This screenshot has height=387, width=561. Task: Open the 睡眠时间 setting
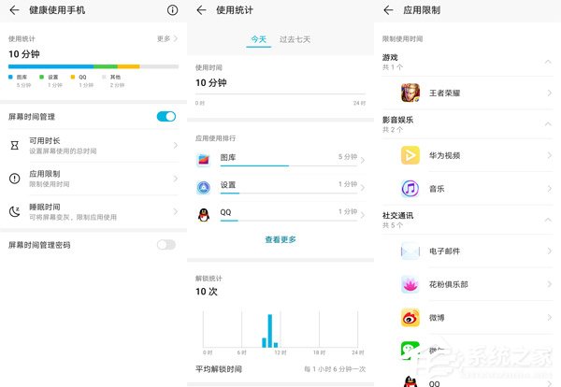coord(93,211)
